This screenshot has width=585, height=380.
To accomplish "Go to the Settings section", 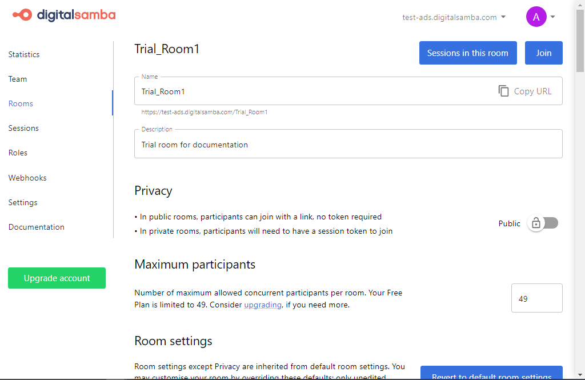I will (x=22, y=202).
